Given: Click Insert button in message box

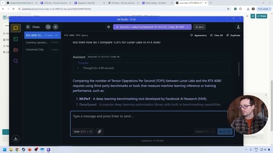Looking at the screenshot, I should 205,131.
